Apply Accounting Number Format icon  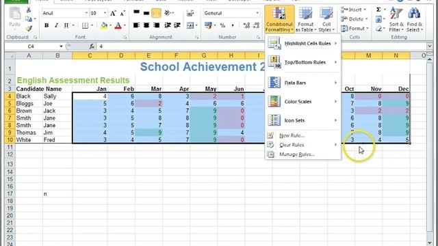point(208,25)
